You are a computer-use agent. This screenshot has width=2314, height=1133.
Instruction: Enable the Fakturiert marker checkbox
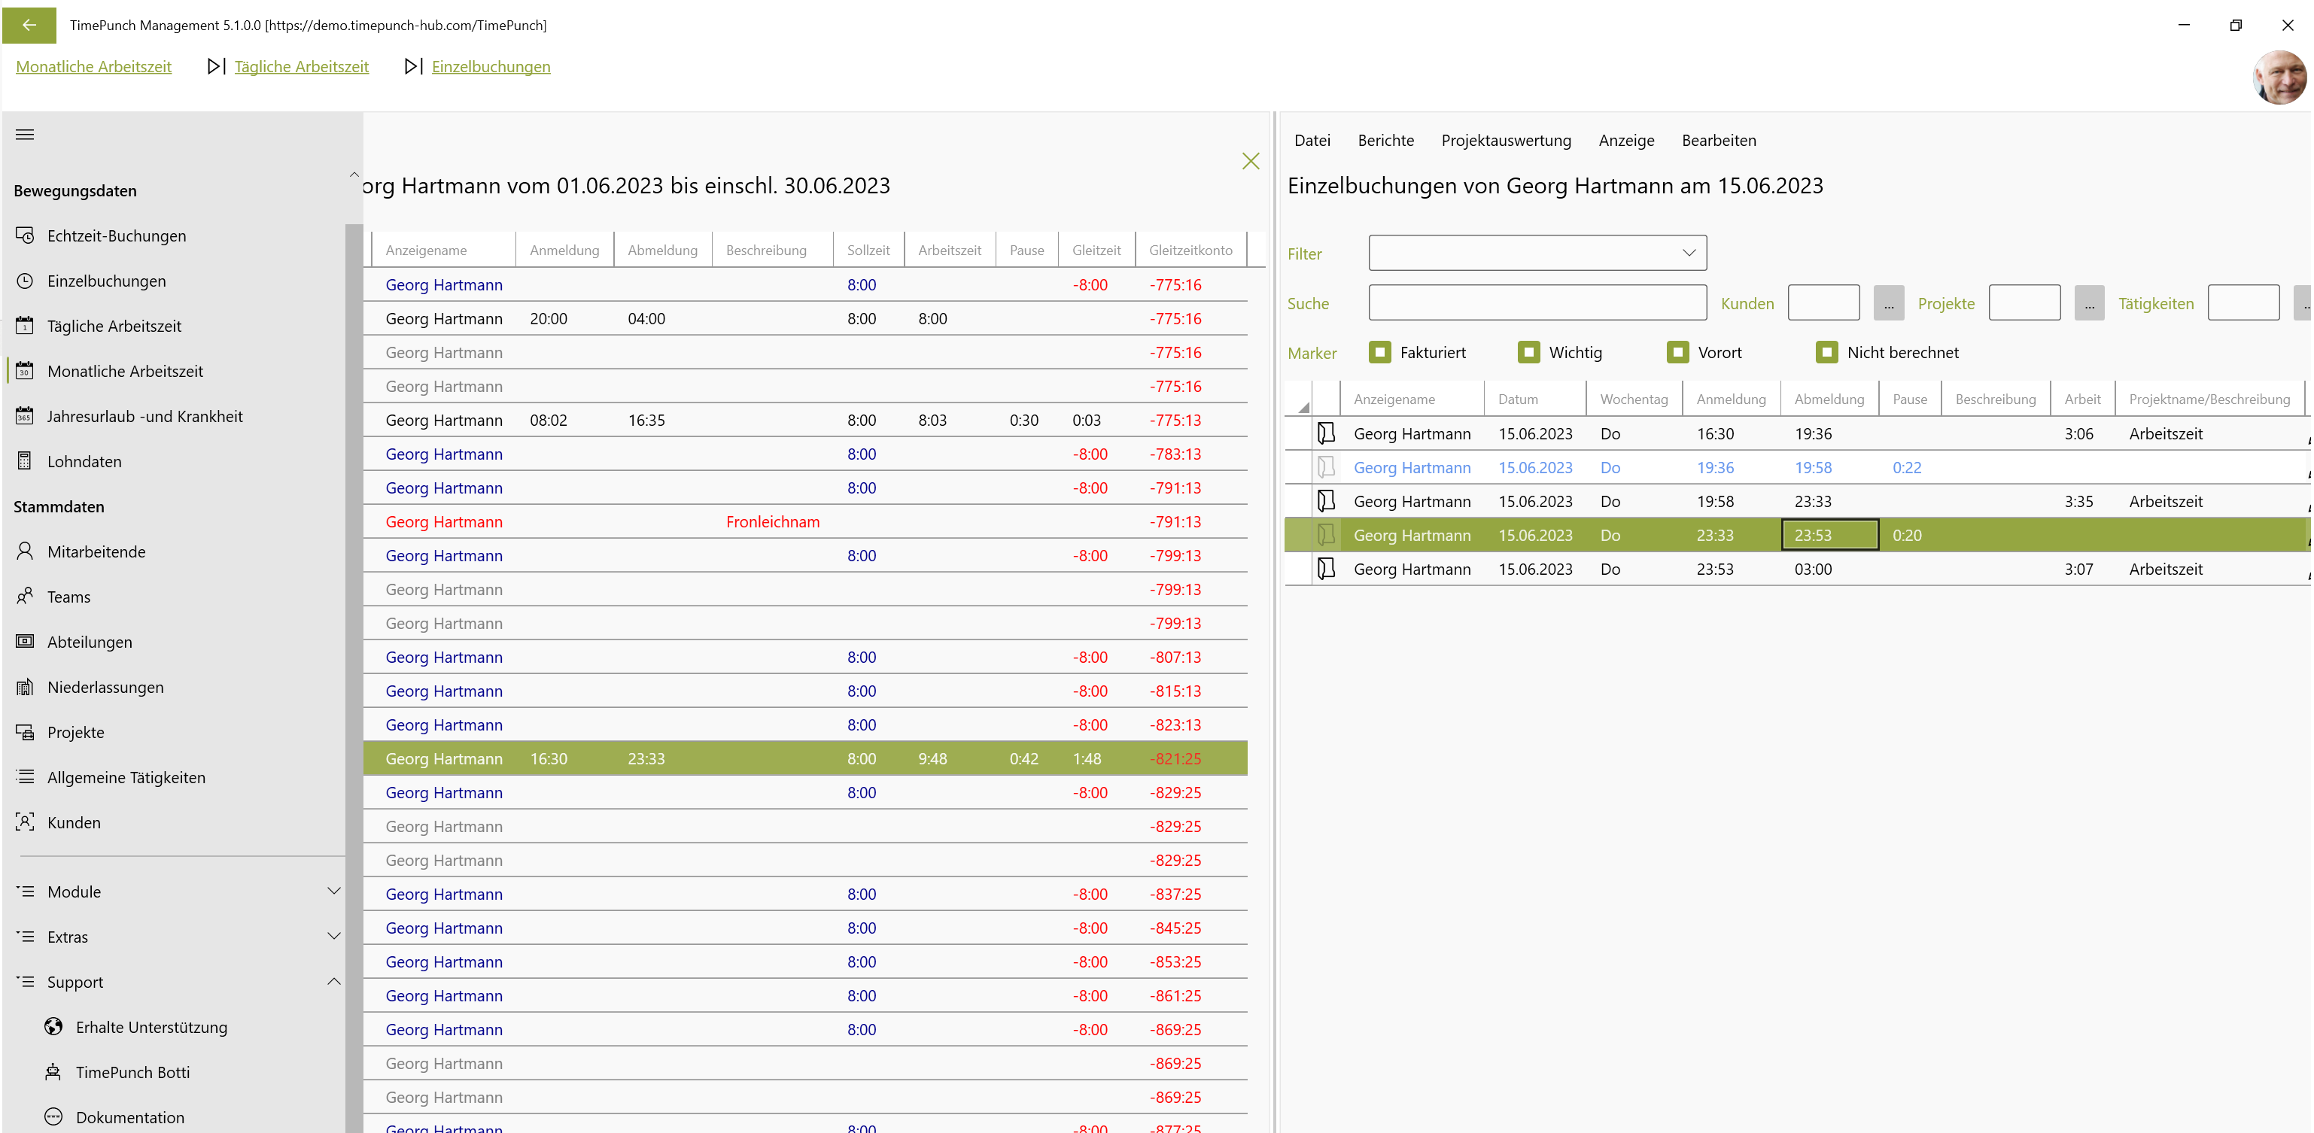click(x=1380, y=352)
